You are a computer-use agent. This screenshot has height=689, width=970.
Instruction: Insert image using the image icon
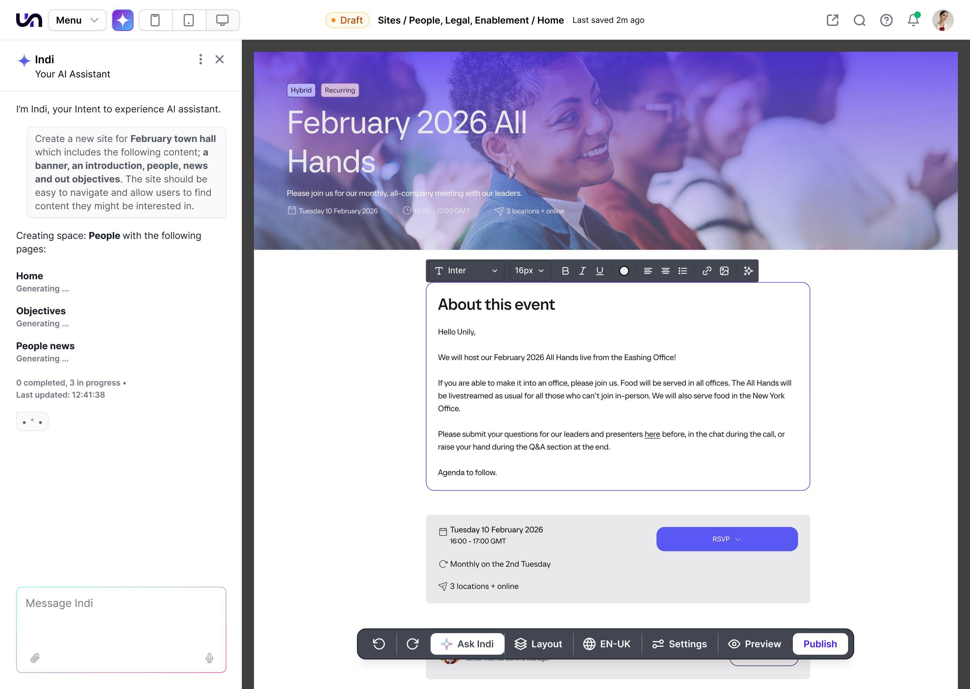coord(724,271)
